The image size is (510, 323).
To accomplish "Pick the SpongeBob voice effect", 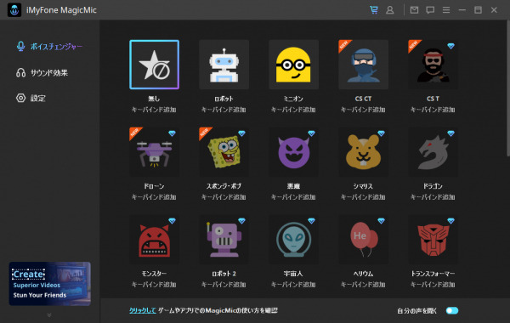I will coord(224,152).
